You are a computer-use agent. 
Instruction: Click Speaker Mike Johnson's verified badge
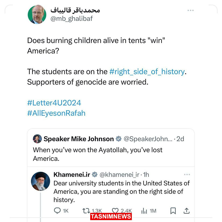[x=118, y=139]
